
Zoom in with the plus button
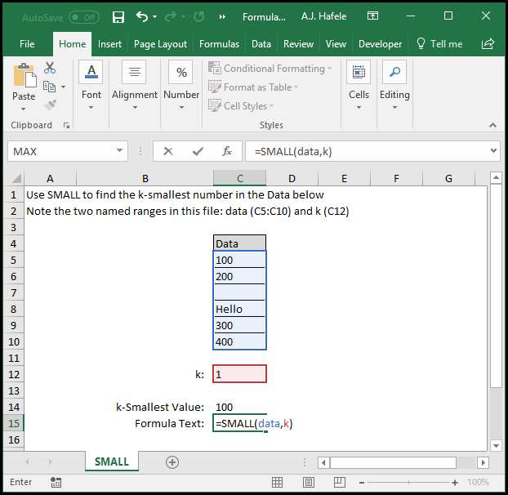455,483
